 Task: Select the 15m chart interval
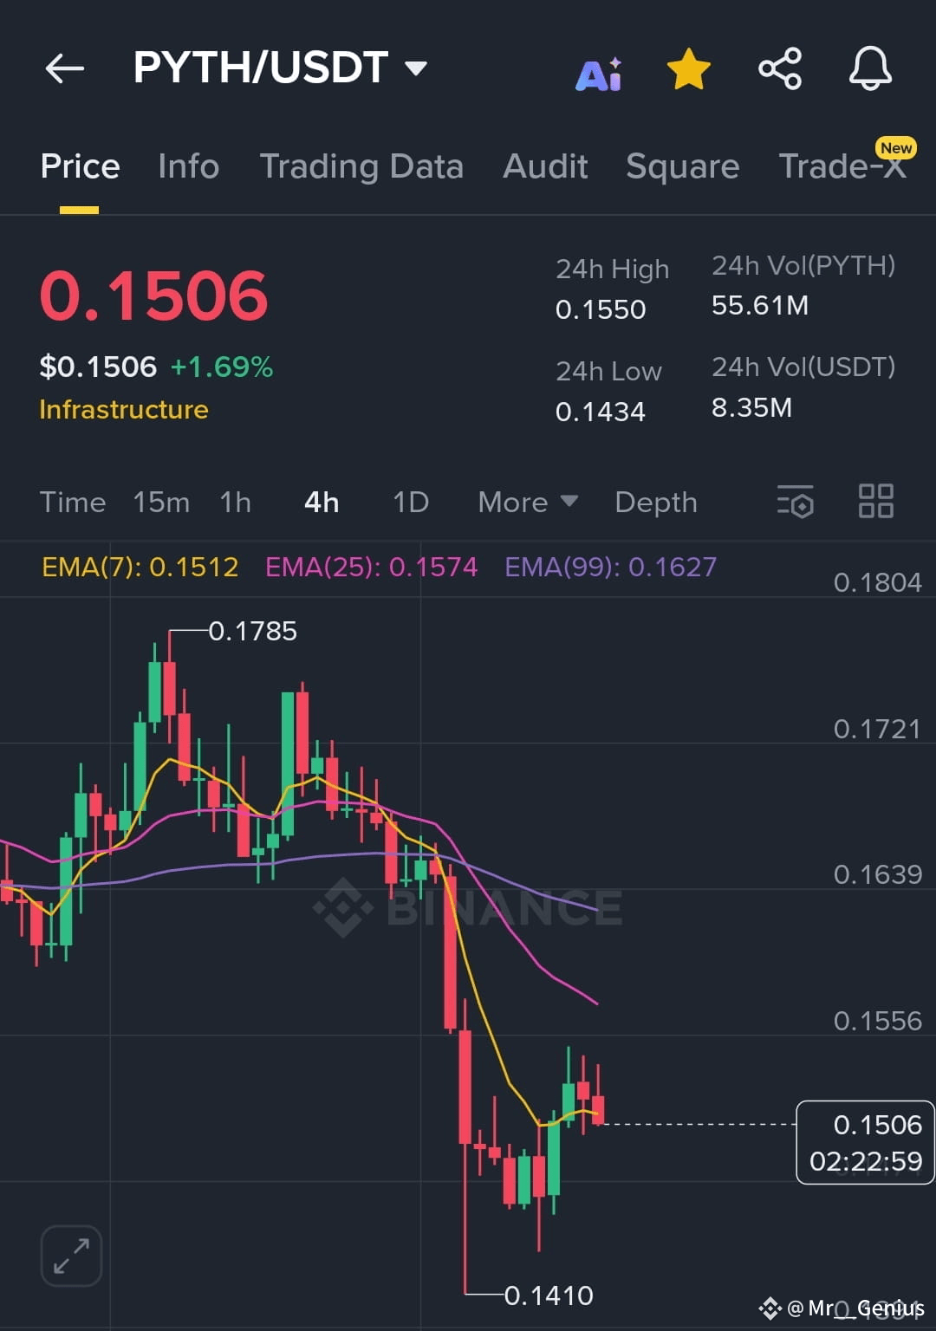(161, 503)
